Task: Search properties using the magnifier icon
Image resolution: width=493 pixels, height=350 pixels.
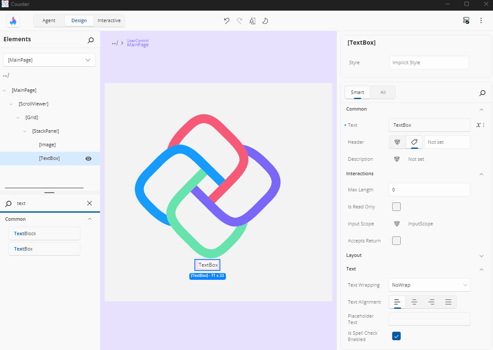Action: tap(482, 93)
